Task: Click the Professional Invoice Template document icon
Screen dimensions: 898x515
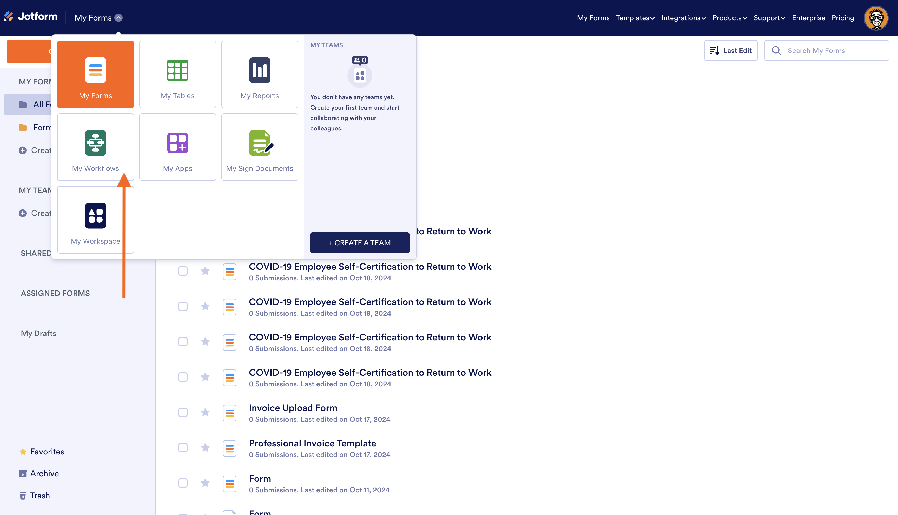Action: (229, 448)
